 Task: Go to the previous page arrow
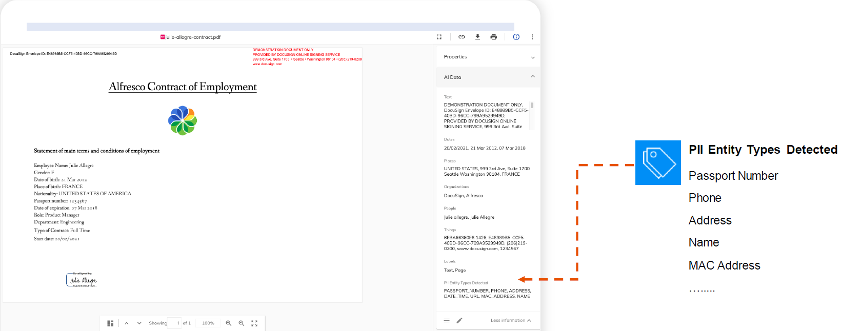point(127,323)
